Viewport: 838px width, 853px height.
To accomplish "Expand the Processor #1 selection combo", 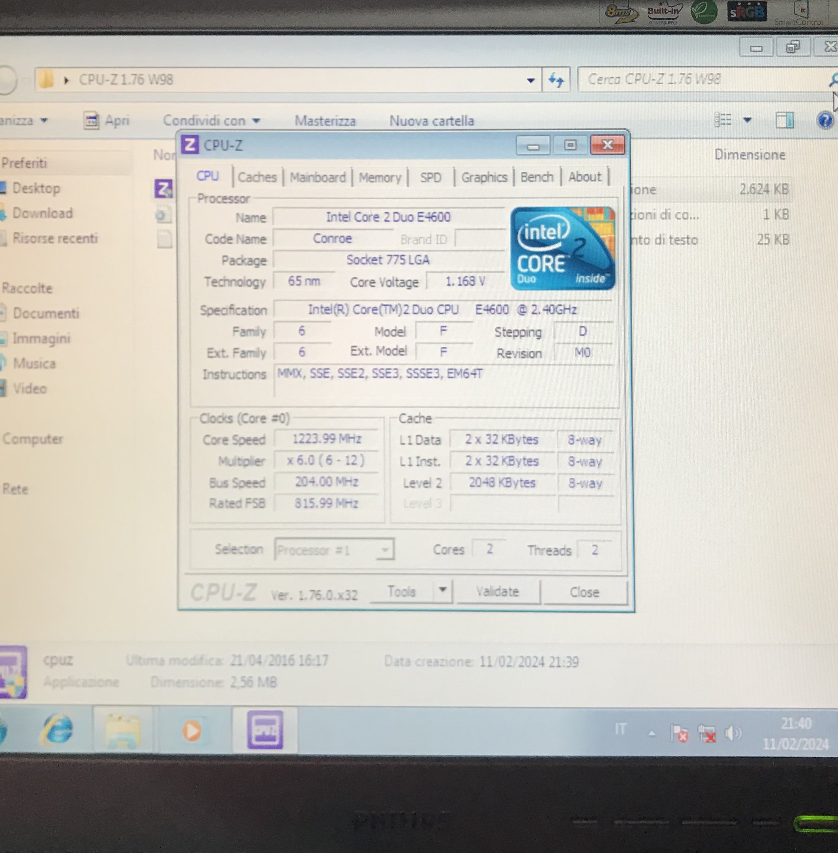I will (x=385, y=550).
